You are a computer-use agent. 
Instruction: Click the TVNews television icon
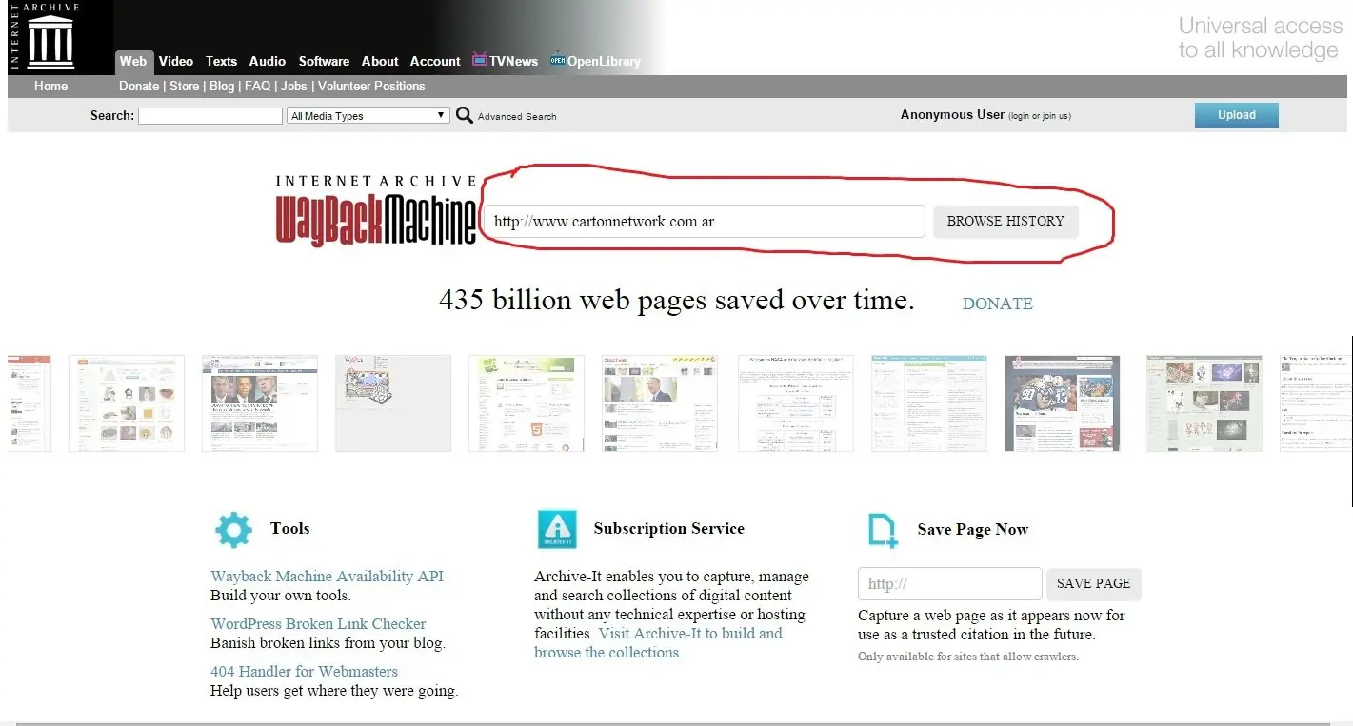pyautogui.click(x=480, y=60)
